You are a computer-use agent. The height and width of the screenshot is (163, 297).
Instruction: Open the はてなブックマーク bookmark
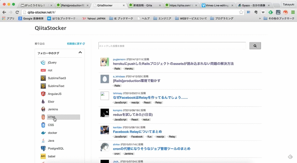(62, 18)
